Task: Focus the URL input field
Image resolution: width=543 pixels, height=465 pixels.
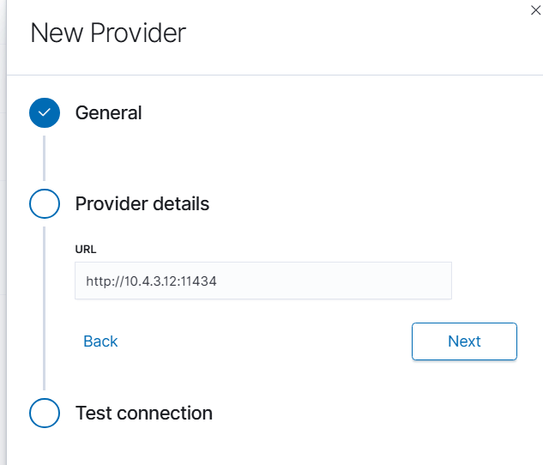Action: point(262,281)
